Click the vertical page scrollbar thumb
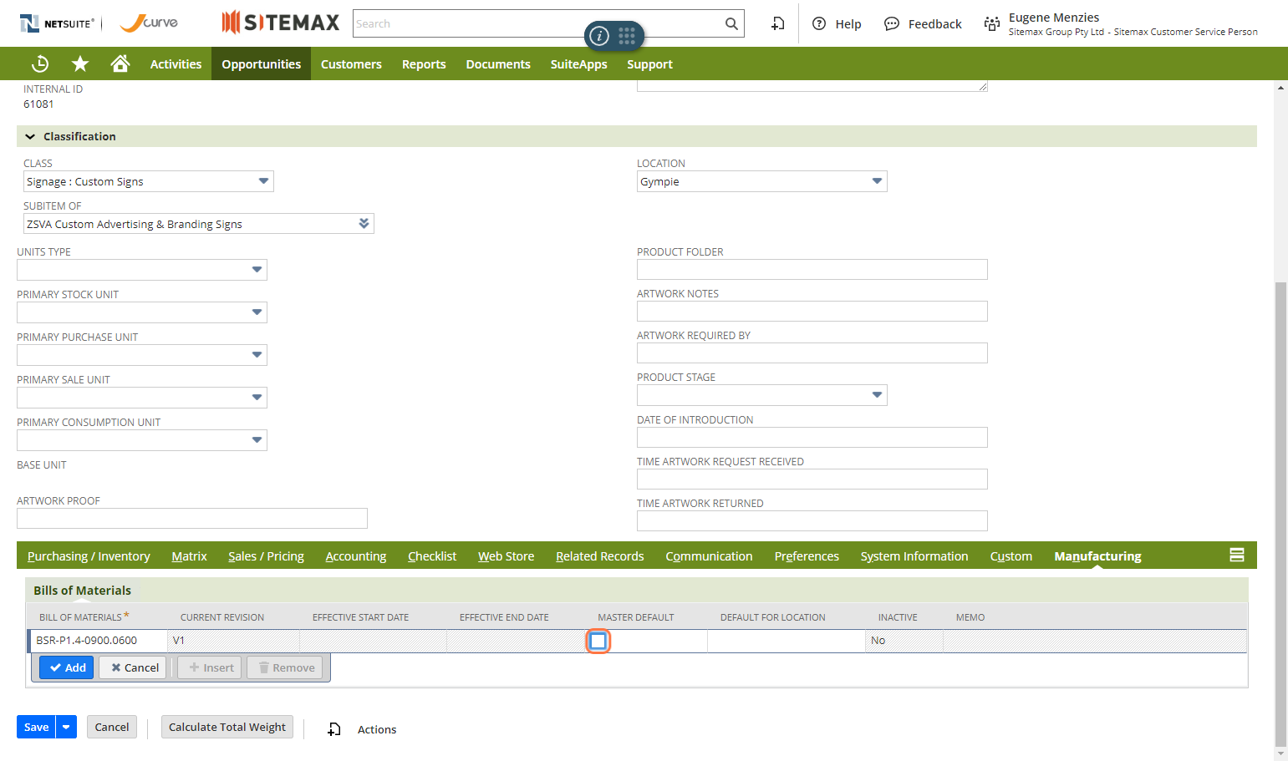The image size is (1288, 761). [x=1280, y=514]
